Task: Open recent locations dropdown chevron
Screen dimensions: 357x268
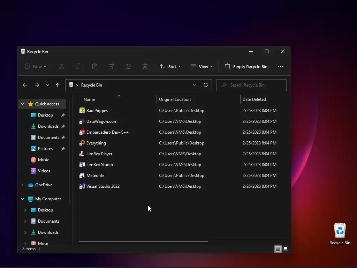Action: click(x=47, y=85)
